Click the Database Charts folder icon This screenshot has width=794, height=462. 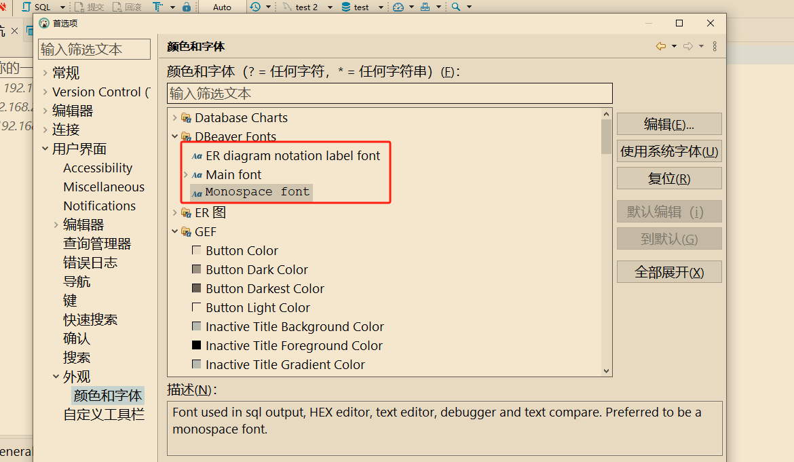coord(187,118)
